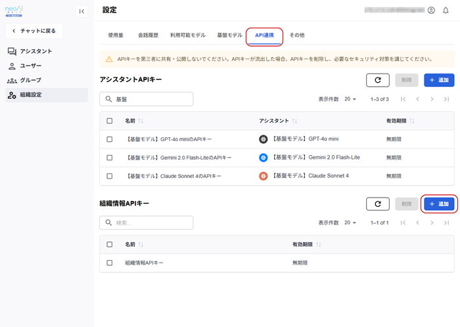Click the organization key 検索 search field
The width and height of the screenshot is (460, 327).
[x=147, y=223]
